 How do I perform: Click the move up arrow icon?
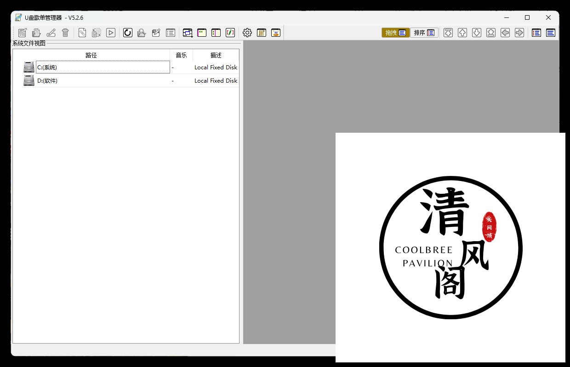[x=462, y=33]
